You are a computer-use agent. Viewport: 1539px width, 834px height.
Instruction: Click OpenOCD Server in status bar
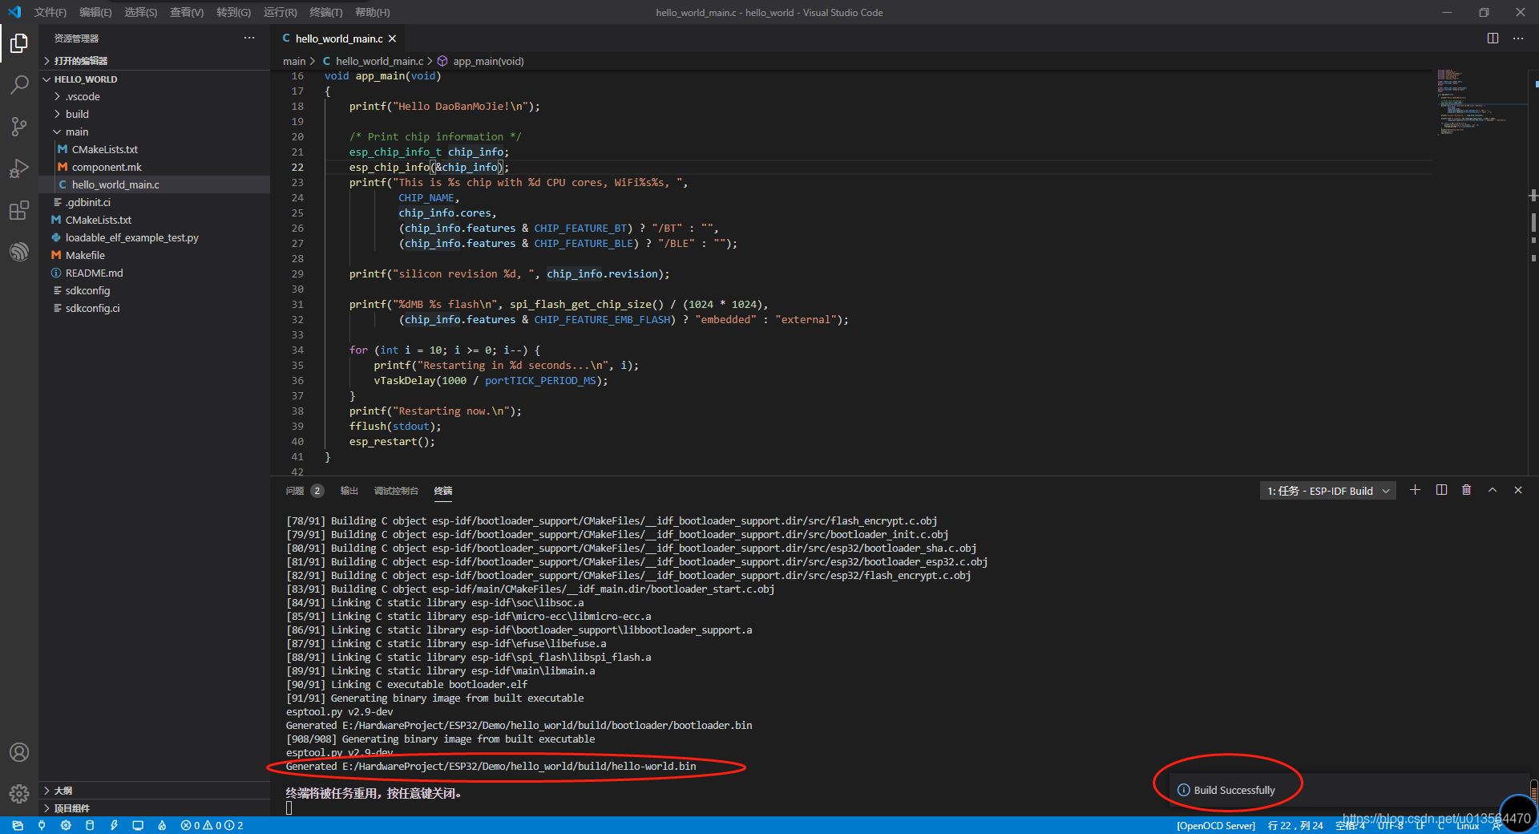[x=1215, y=825]
